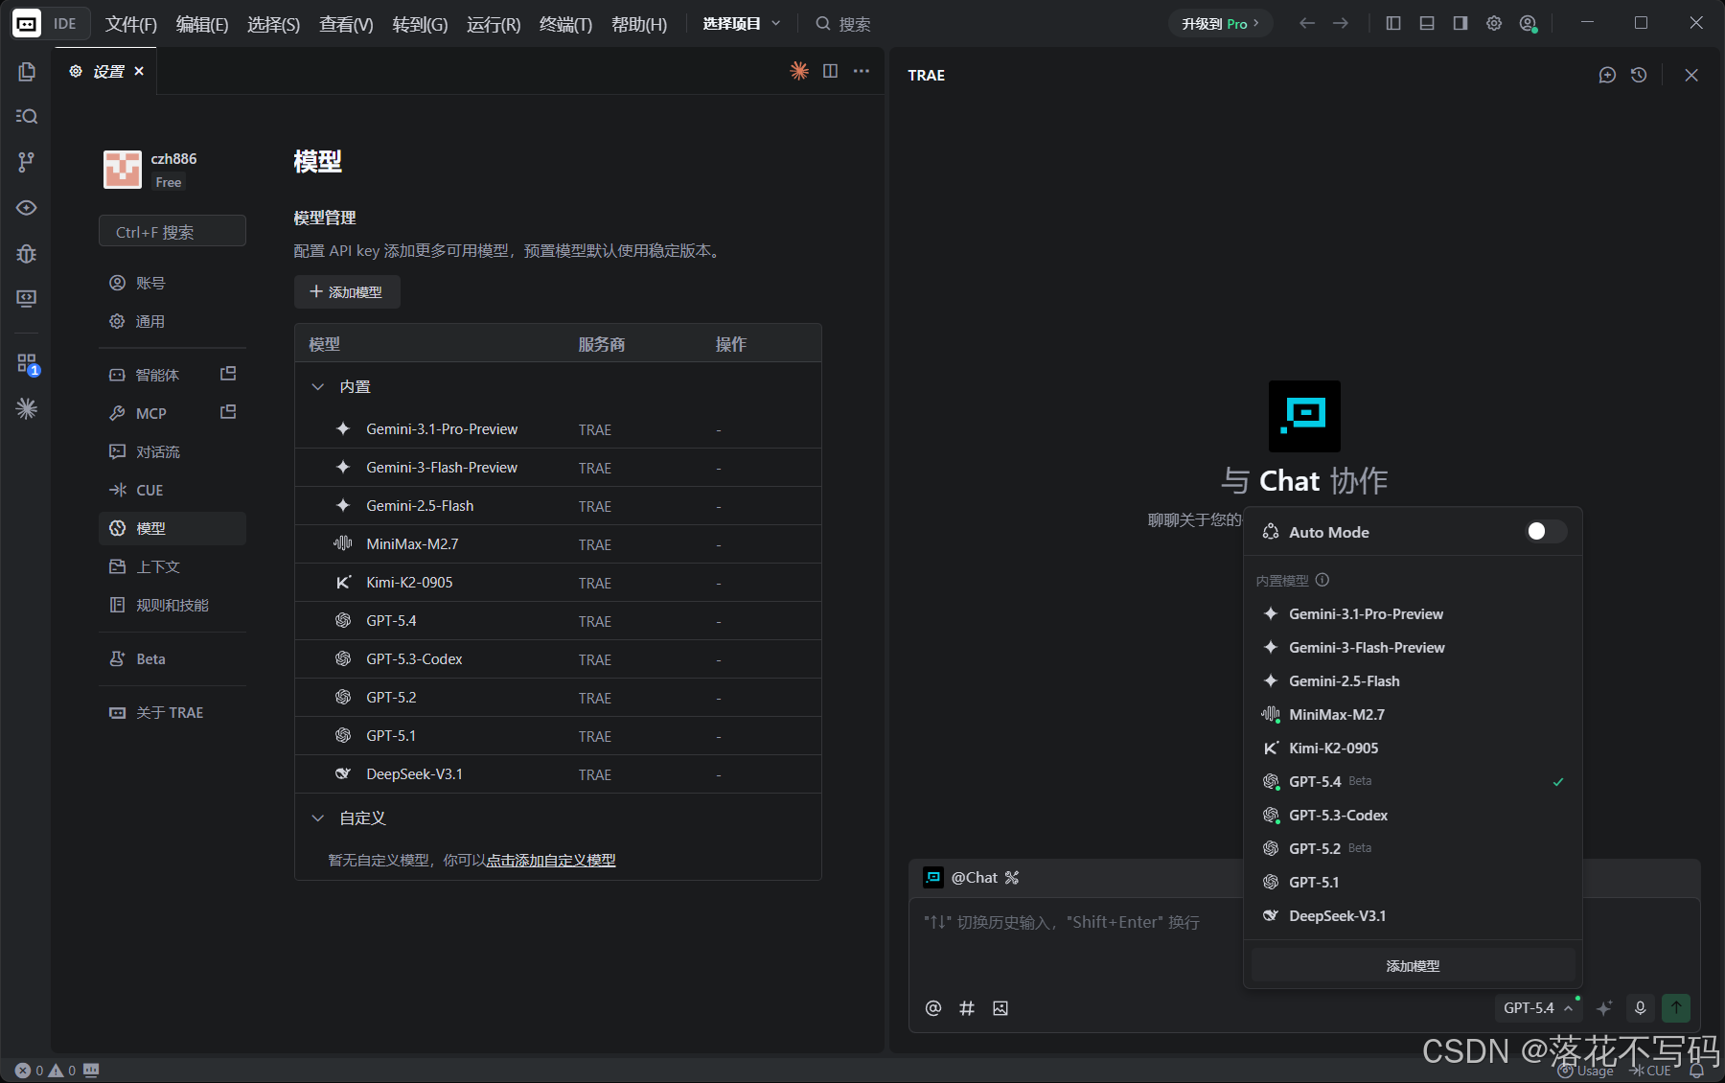
Task: Open the 选择项目 project dropdown
Action: [742, 23]
